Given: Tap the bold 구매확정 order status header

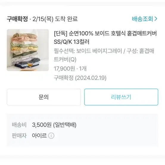Looking at the screenshot, I should tap(17, 19).
